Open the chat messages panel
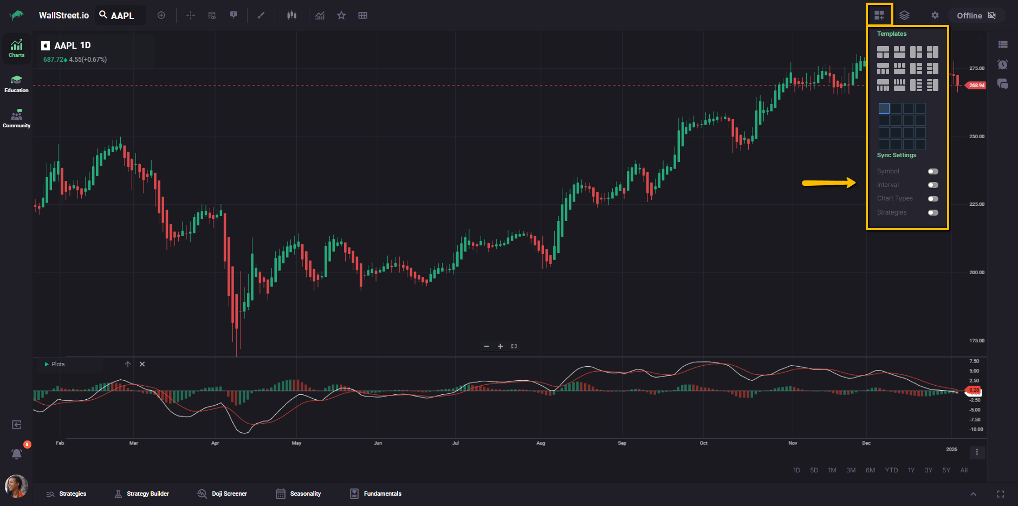This screenshot has height=506, width=1018. [x=1003, y=84]
